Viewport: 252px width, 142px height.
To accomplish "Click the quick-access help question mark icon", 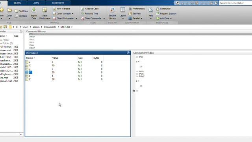I will [x=216, y=3].
